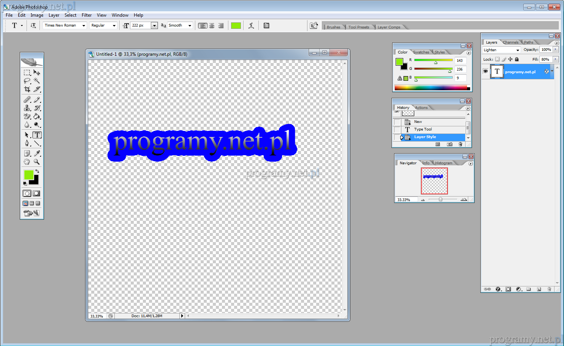Toggle the Lock all padlock
The width and height of the screenshot is (564, 346).
point(516,59)
